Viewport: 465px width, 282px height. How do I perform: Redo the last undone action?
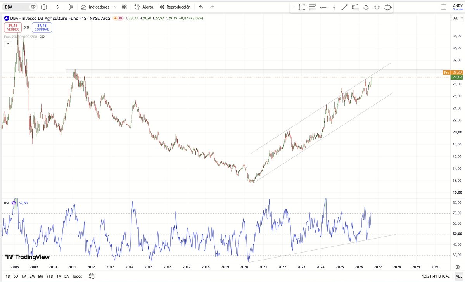[212, 7]
